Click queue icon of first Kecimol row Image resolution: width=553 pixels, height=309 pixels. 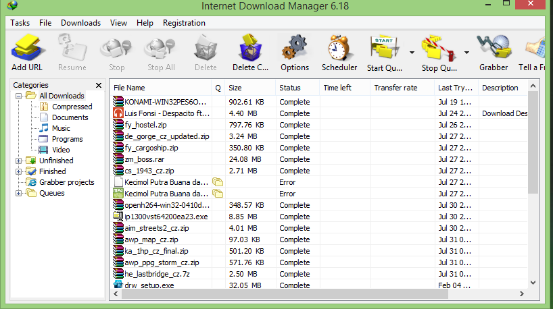pyautogui.click(x=218, y=182)
